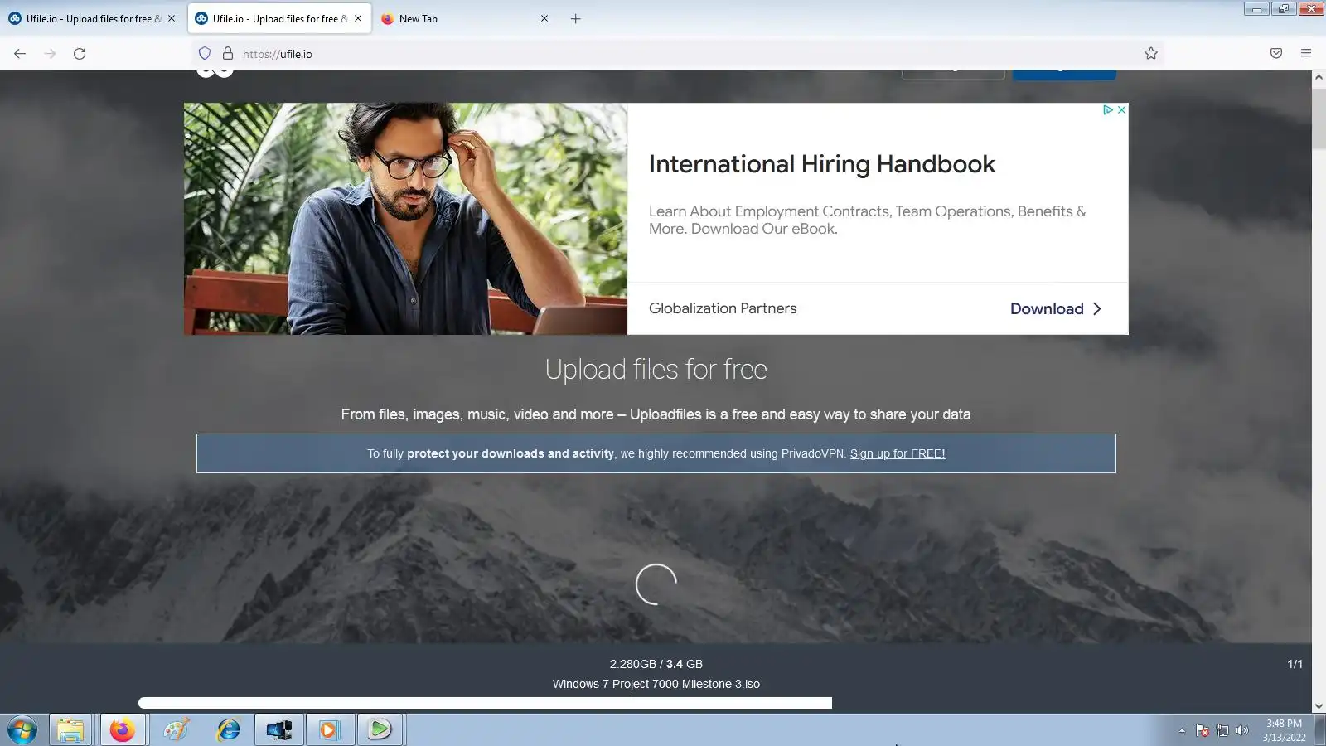This screenshot has height=746, width=1326.
Task: Follow the Sign up for FREE! link
Action: coord(898,453)
